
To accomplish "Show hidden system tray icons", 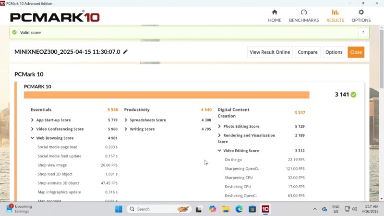I will pyautogui.click(x=315, y=209).
